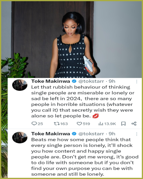143x179 pixels.
Task: Open second tweet text about single people
Action: coord(85,157)
